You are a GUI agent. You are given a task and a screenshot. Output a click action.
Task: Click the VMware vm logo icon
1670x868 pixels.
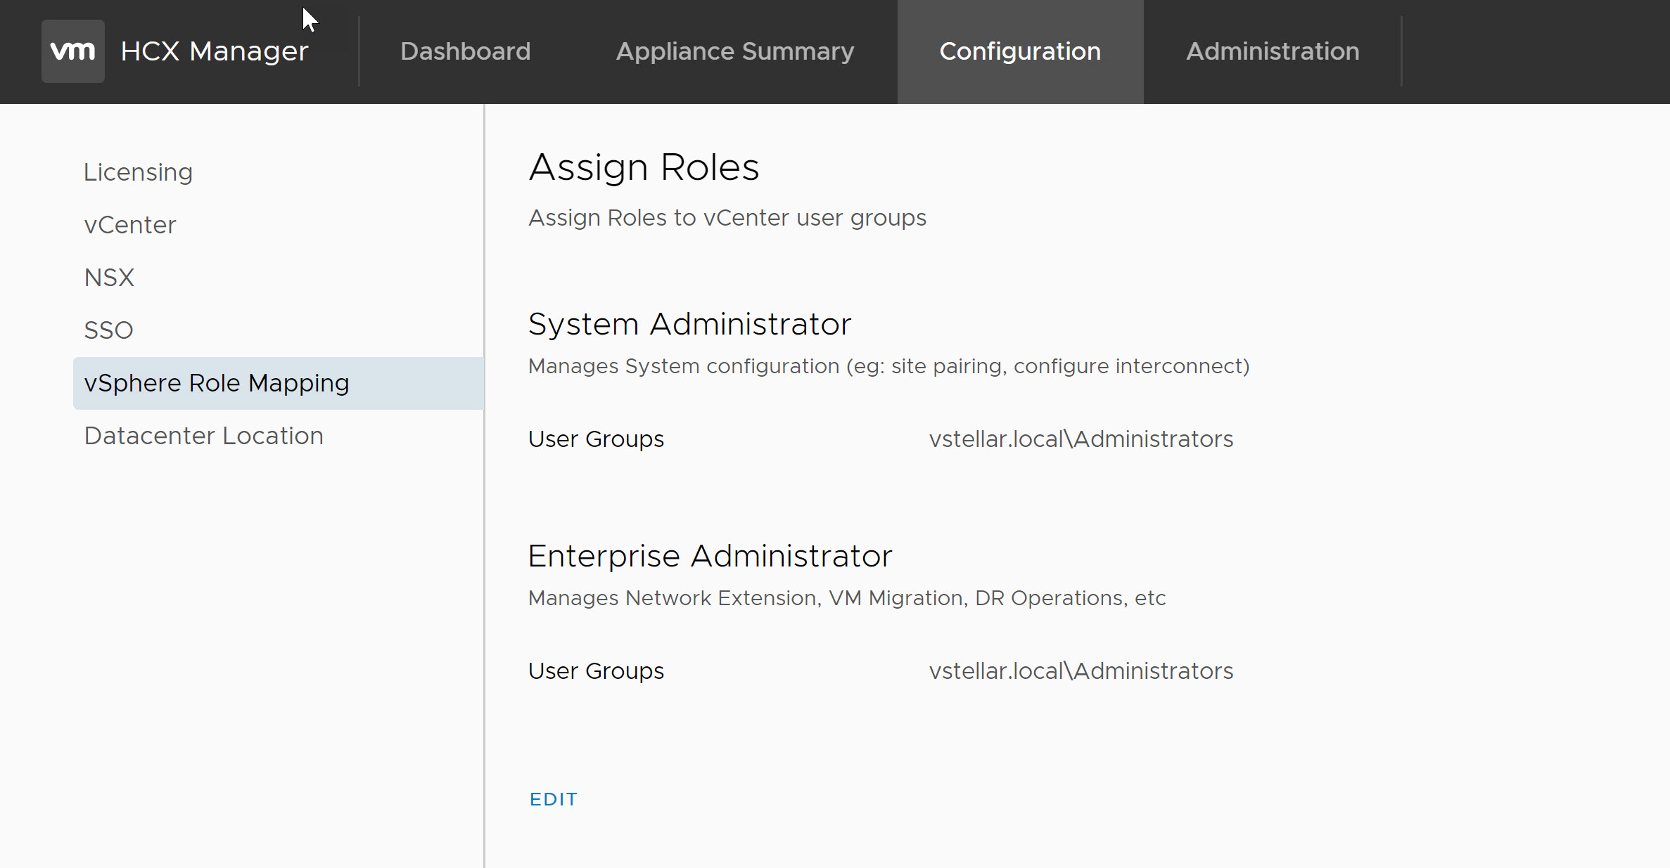(72, 51)
